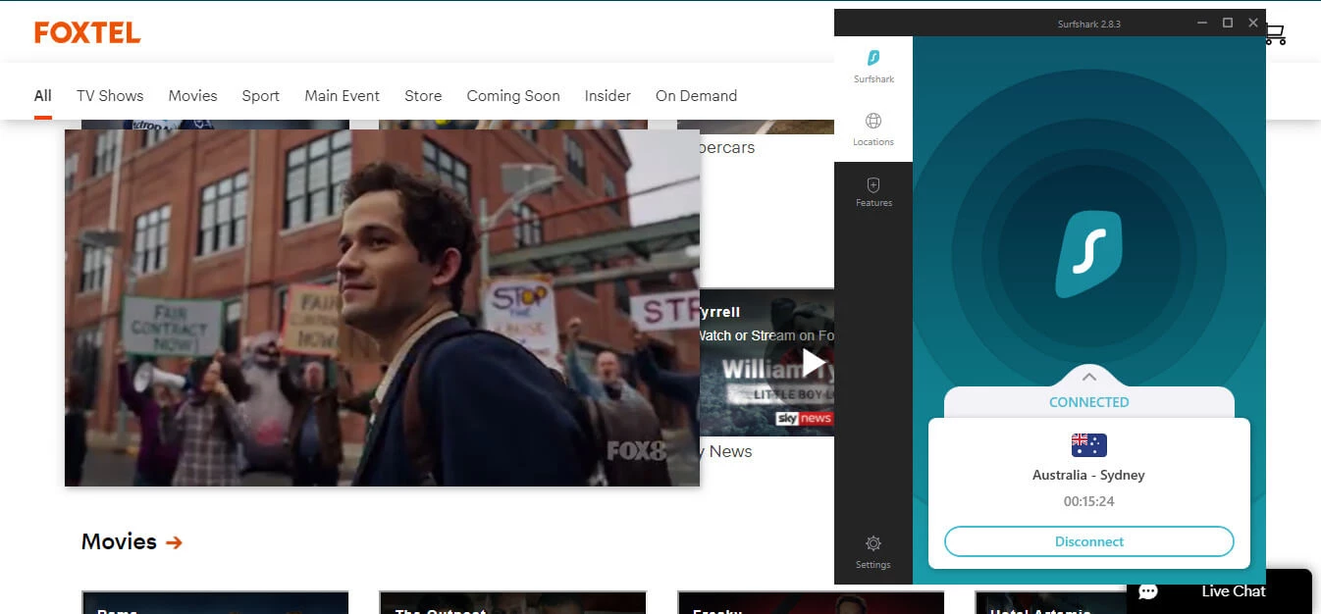
Task: Open the Store tab
Action: [x=423, y=95]
